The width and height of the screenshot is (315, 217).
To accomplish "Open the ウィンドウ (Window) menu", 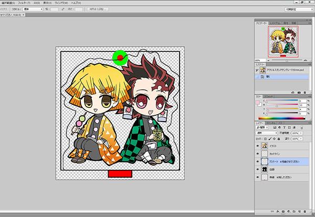I will pos(61,3).
